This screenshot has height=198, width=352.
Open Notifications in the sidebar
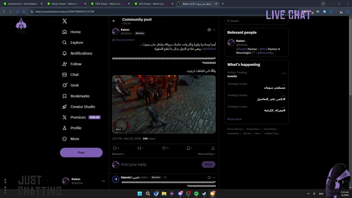pyautogui.click(x=77, y=53)
